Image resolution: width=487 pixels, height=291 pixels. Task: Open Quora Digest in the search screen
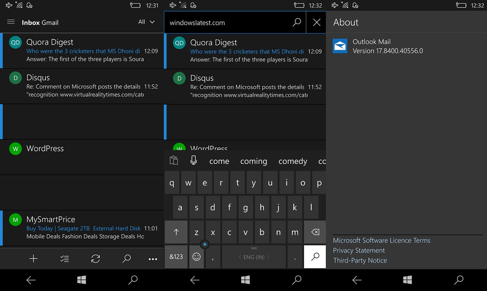pos(245,51)
